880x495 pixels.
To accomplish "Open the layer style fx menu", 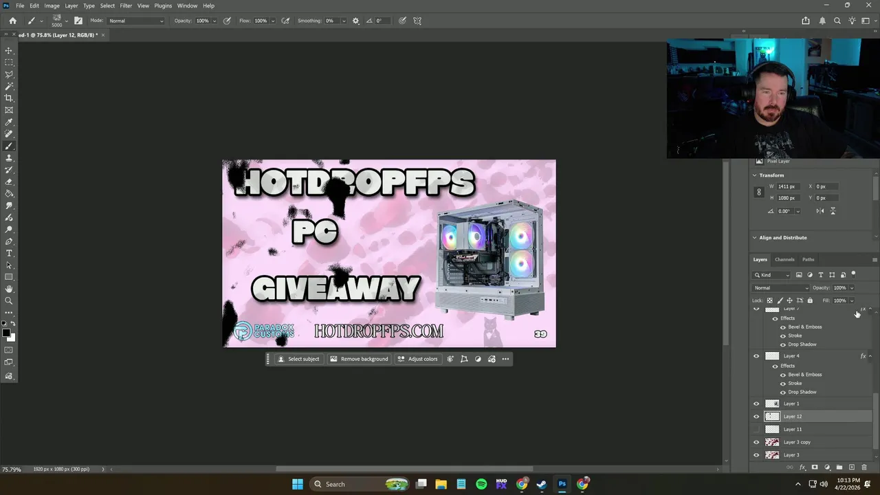I will click(x=802, y=467).
